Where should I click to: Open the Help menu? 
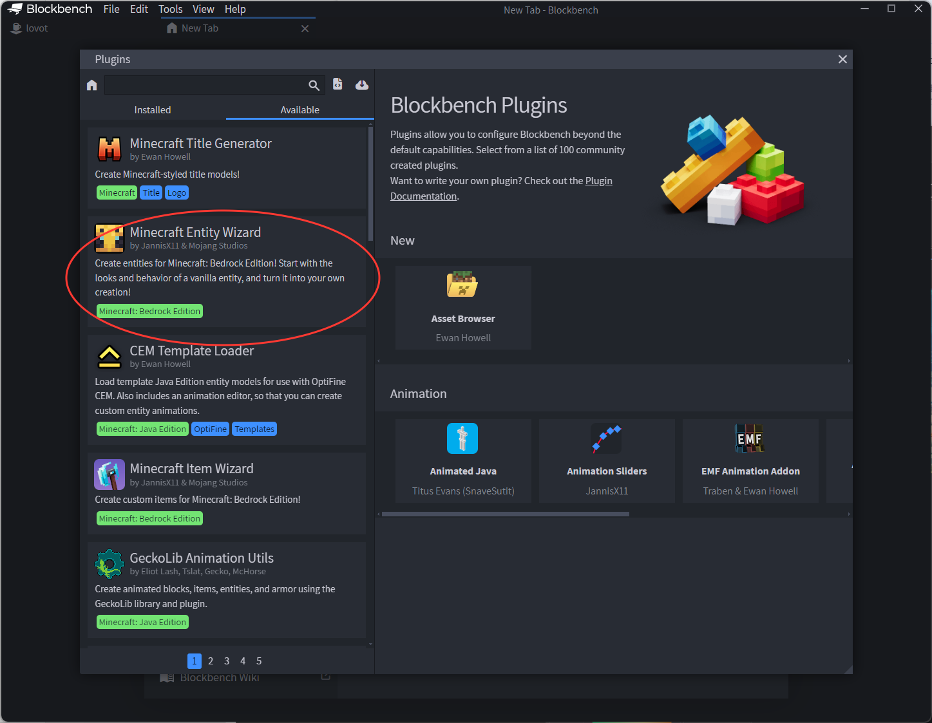[235, 9]
